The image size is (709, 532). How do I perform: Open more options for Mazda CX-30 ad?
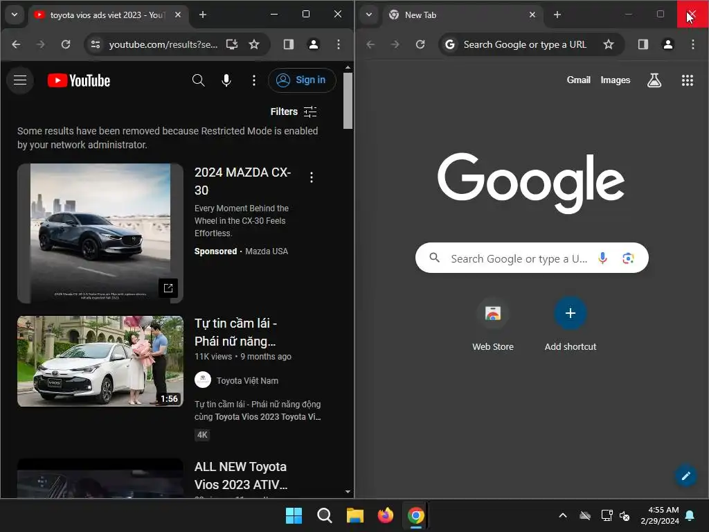tap(311, 177)
